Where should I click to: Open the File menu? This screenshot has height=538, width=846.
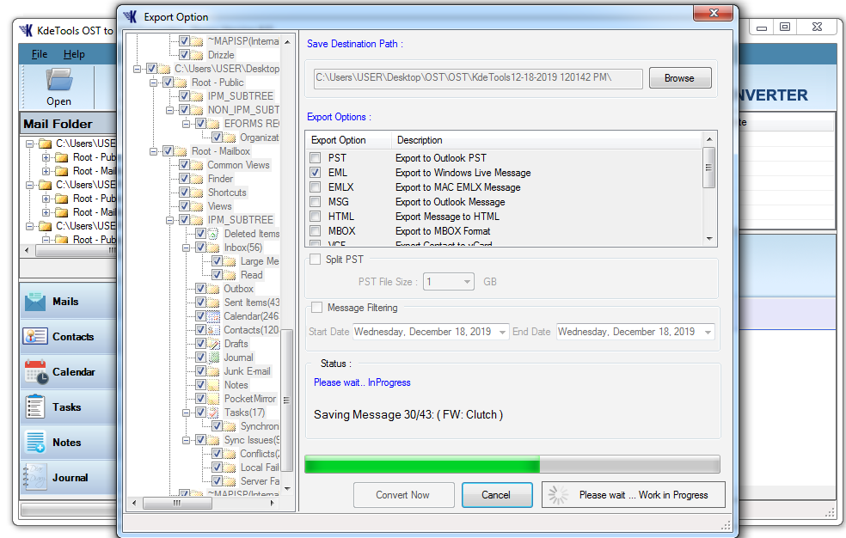(x=40, y=54)
